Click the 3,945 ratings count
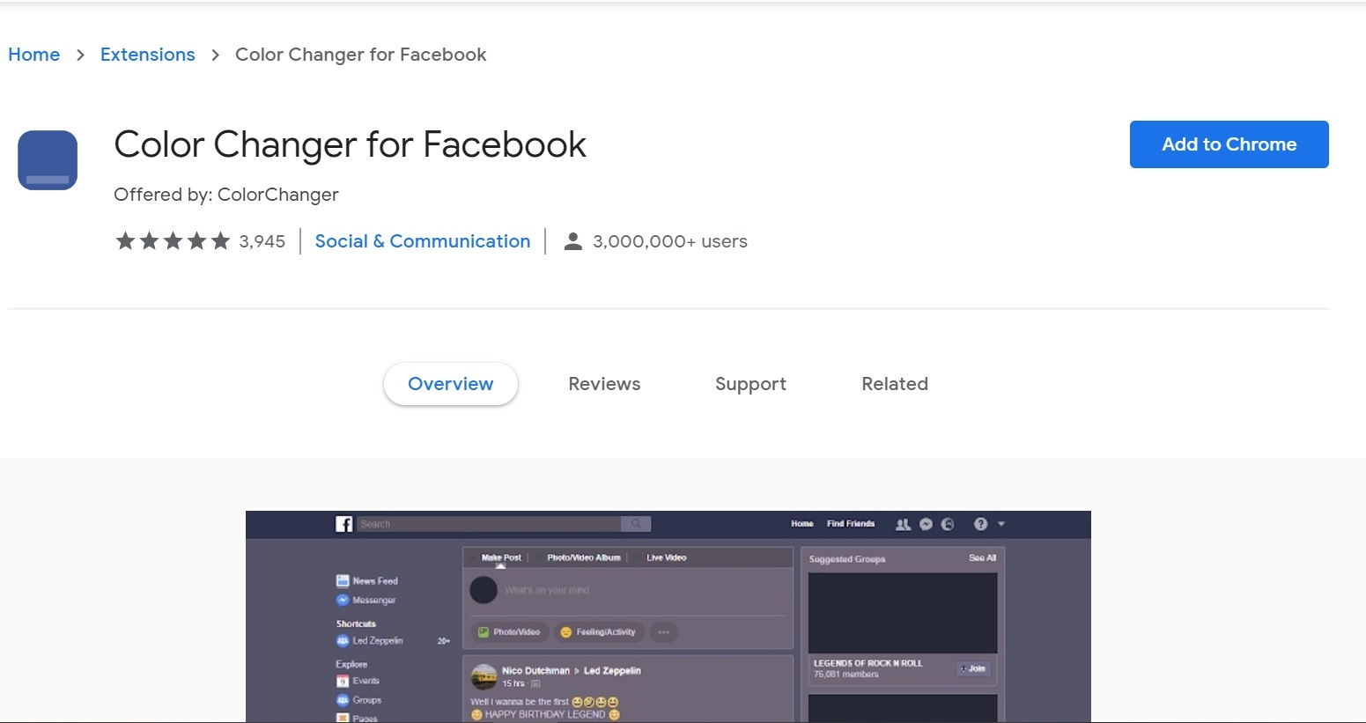 (262, 241)
